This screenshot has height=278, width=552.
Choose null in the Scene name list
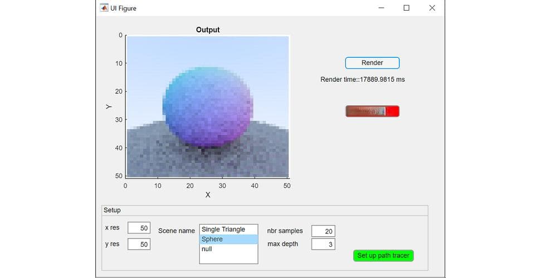[228, 249]
